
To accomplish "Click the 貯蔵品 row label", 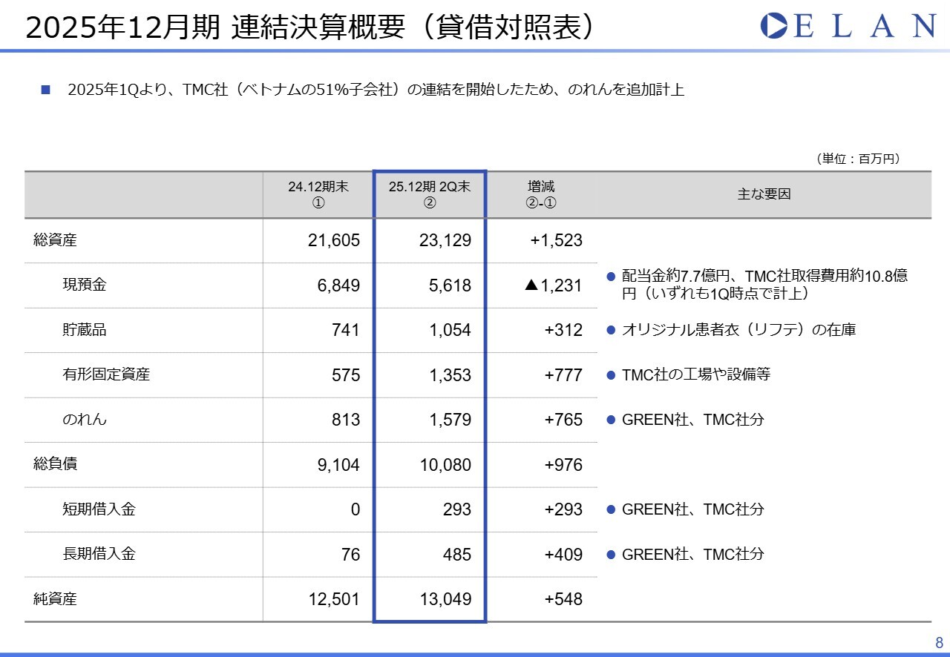I will [x=84, y=330].
